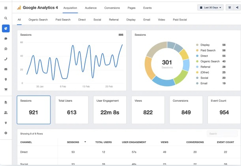Switch to the Events tab
Image resolution: width=241 pixels, height=166 pixels.
click(148, 8)
